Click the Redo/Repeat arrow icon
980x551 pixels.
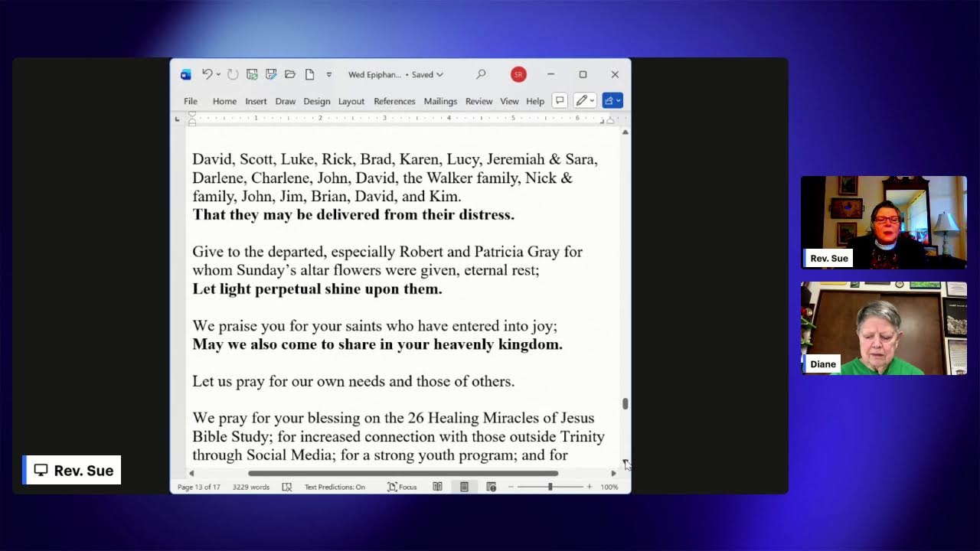pos(233,74)
